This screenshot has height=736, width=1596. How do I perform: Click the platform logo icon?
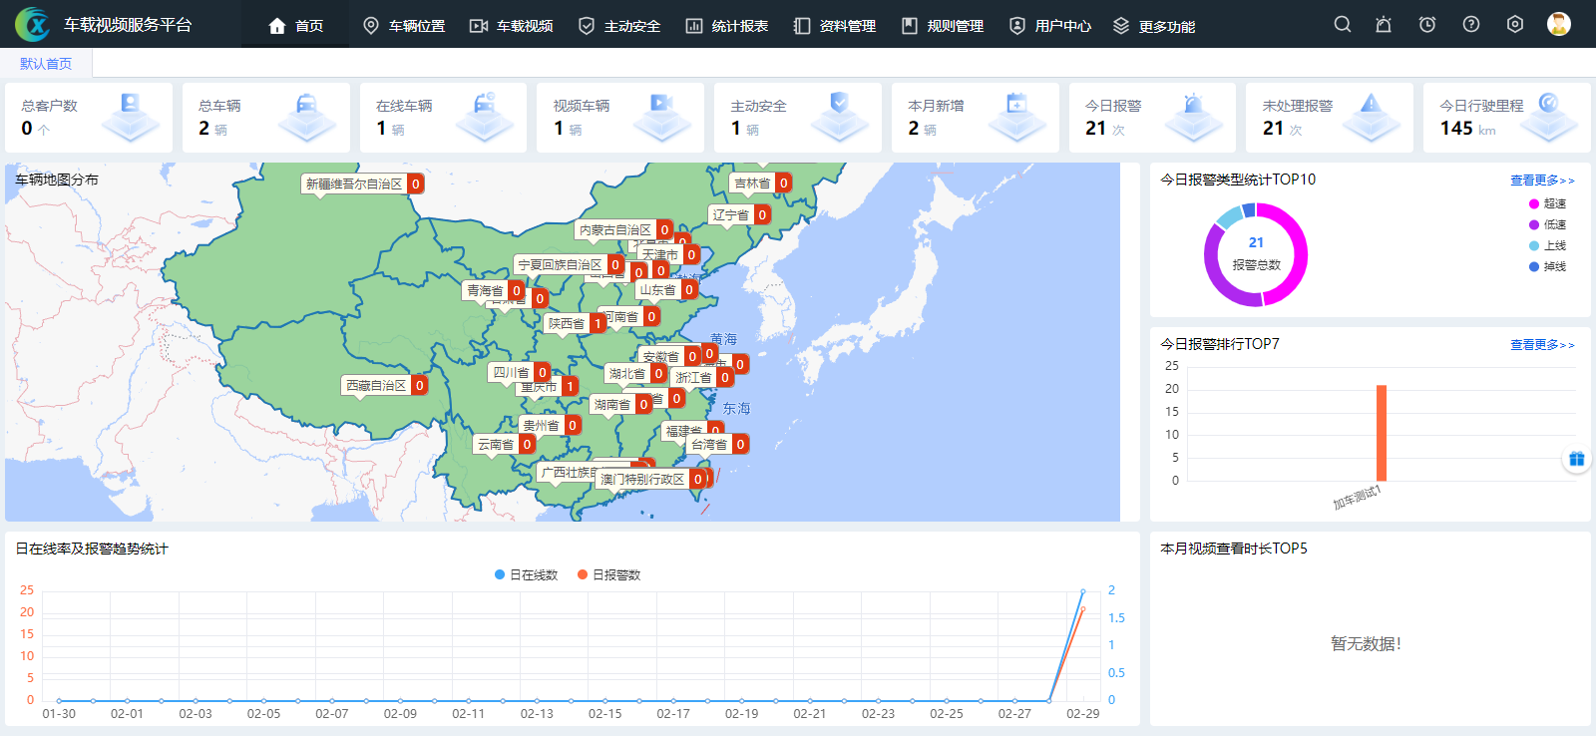(x=32, y=25)
